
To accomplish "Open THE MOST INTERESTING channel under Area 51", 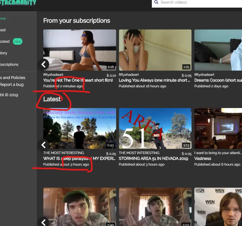I will pos(139,153).
